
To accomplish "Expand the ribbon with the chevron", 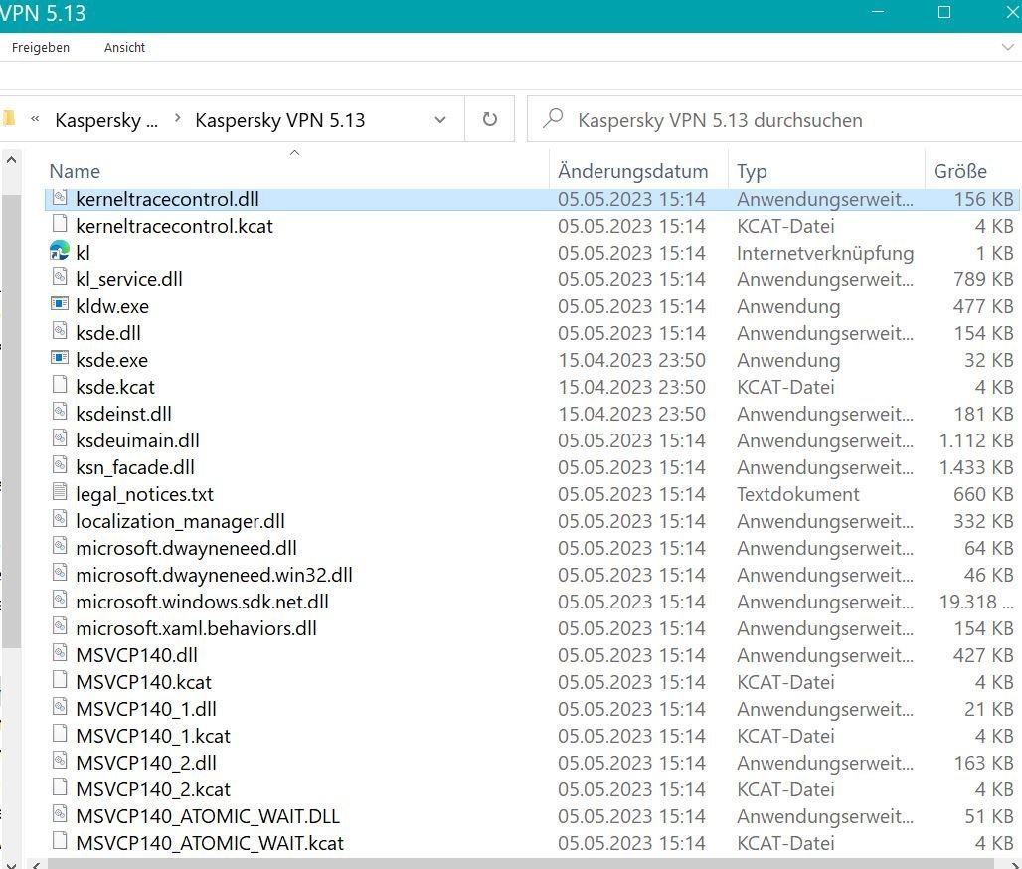I will point(1007,47).
